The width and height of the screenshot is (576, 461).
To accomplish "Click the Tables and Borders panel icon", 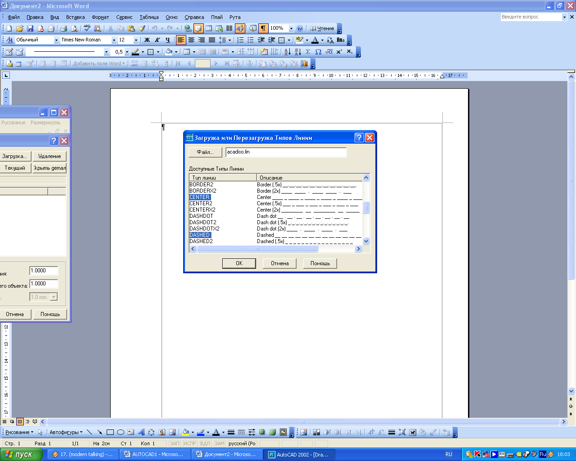I will 198,28.
